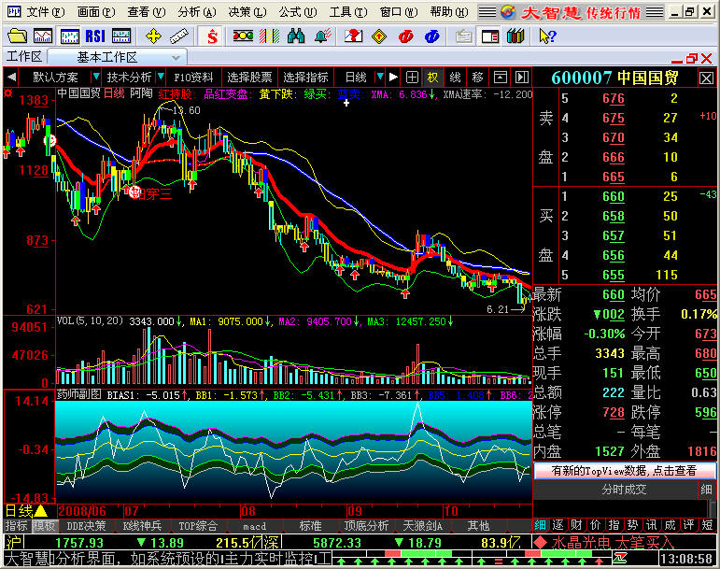The width and height of the screenshot is (720, 569).
Task: Close the 600007 quote panel with X box
Action: [706, 78]
